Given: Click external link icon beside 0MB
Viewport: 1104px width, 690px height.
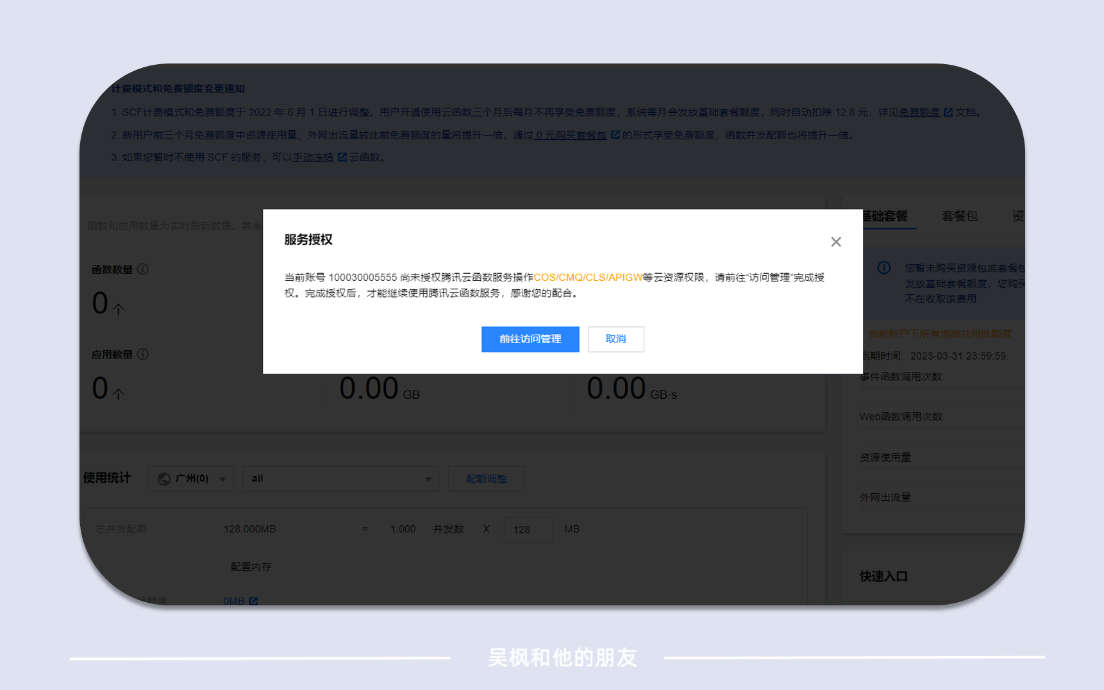Looking at the screenshot, I should tap(253, 601).
